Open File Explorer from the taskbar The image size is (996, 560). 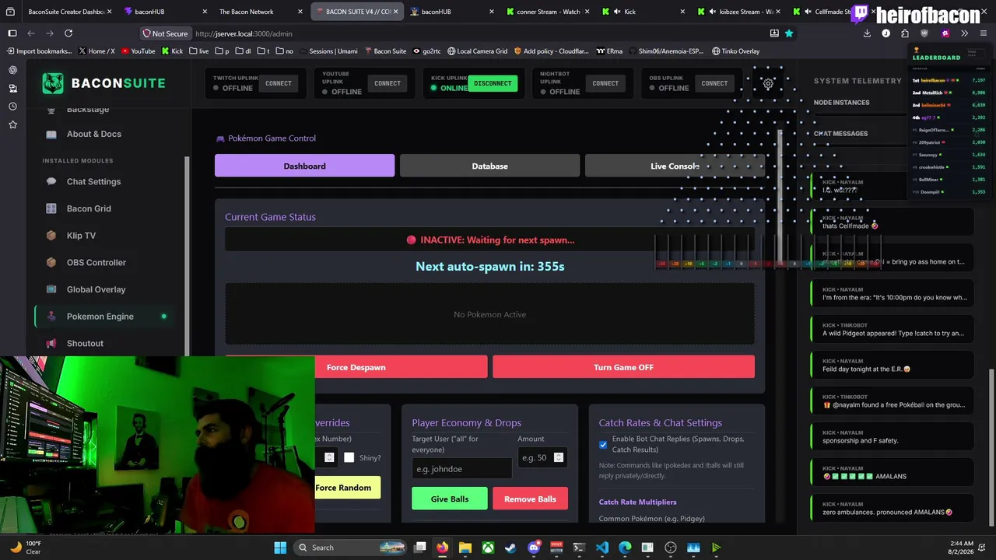(x=465, y=548)
